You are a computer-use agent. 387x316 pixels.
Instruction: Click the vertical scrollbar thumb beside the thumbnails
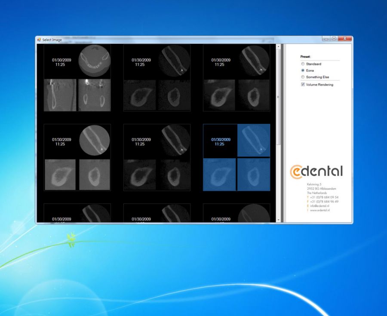click(x=278, y=97)
